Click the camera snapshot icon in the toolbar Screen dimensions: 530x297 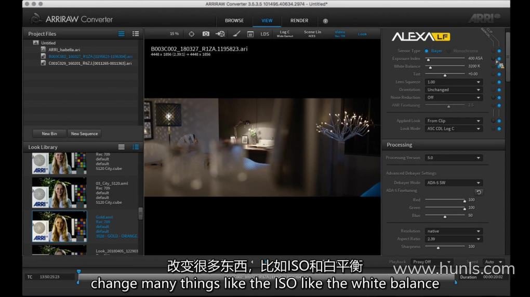click(206, 34)
